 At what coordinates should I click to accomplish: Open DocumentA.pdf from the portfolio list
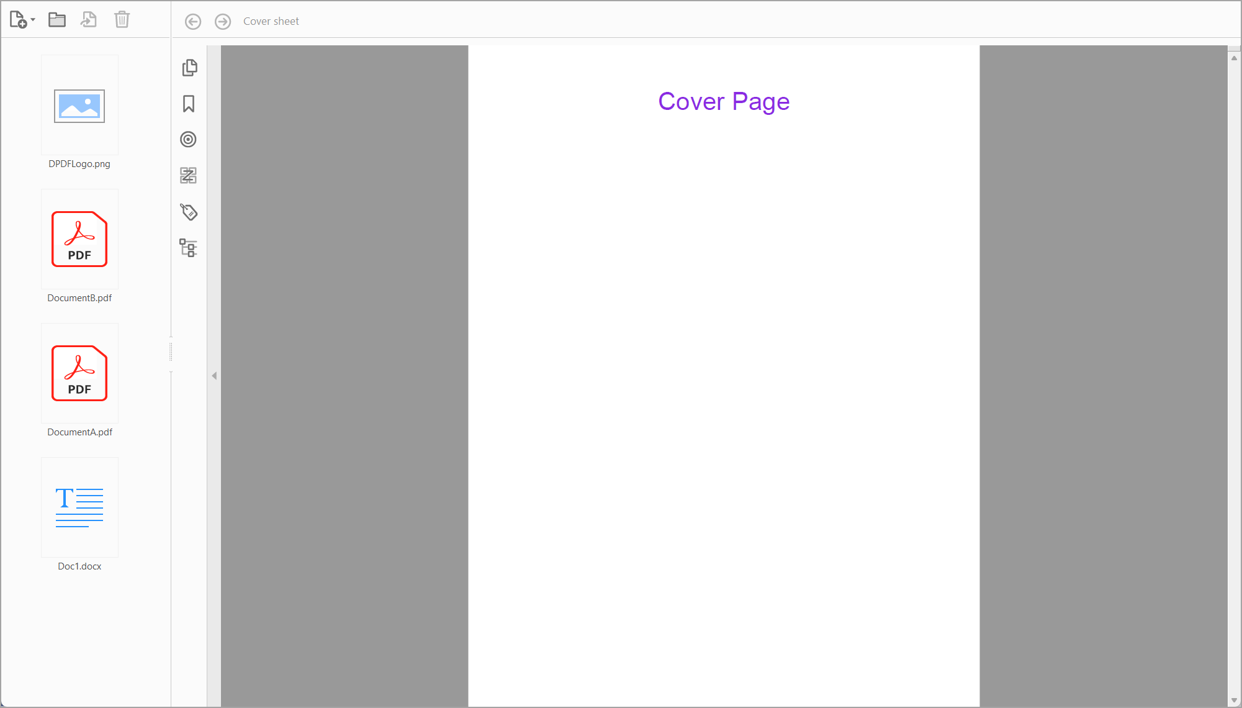pos(79,373)
